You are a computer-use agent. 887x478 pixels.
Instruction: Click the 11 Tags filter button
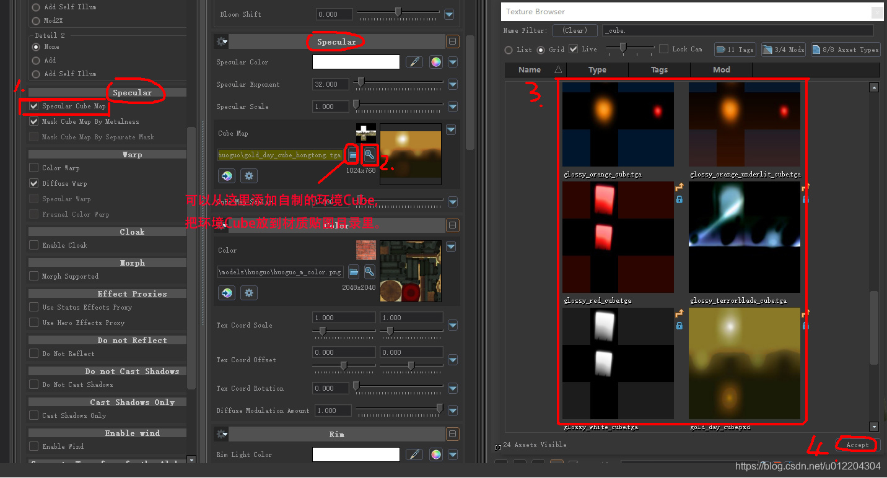pos(735,50)
